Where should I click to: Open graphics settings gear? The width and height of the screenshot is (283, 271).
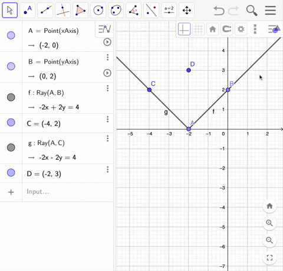[x=241, y=29]
